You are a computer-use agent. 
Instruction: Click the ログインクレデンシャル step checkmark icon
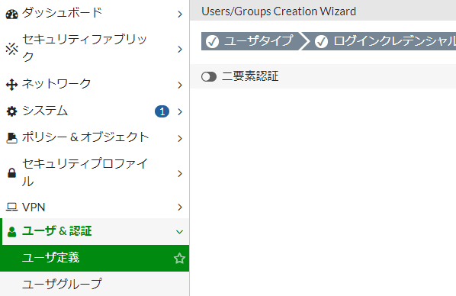coord(321,41)
